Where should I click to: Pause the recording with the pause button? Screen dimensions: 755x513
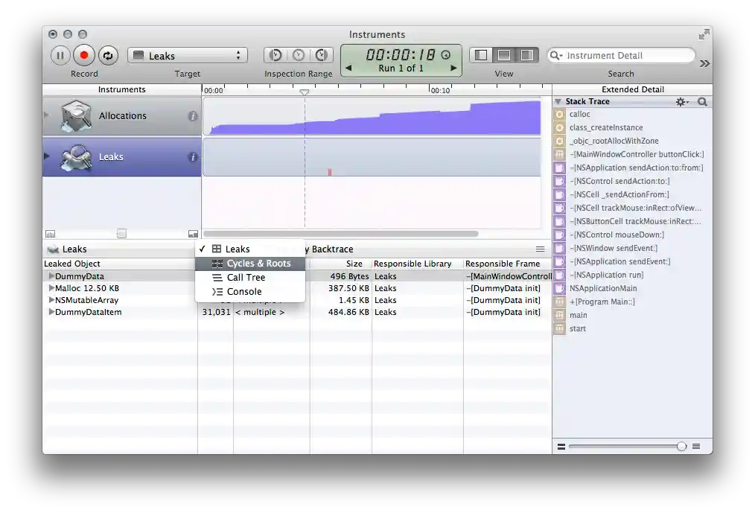60,56
